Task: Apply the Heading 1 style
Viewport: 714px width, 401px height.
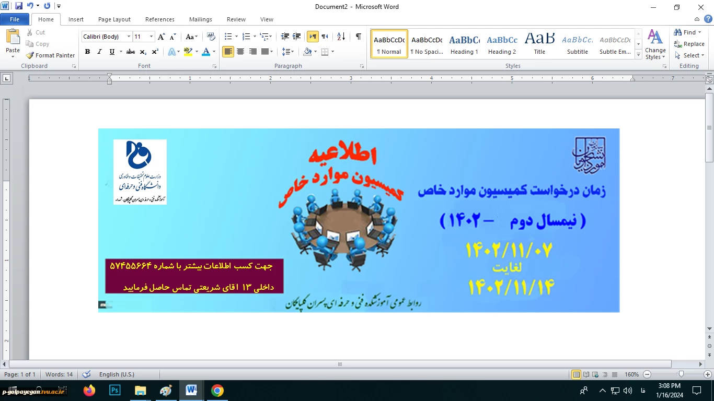Action: click(464, 44)
